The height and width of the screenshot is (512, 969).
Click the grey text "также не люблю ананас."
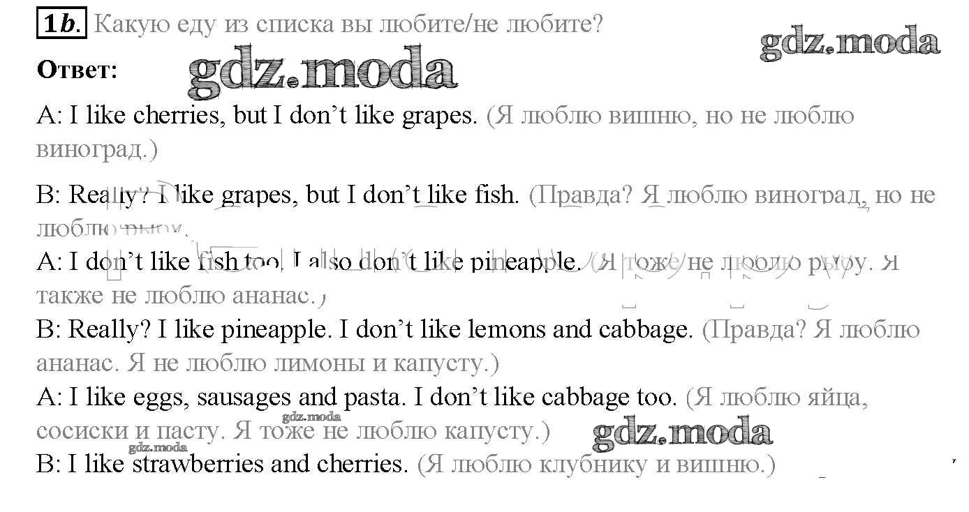coord(178,296)
